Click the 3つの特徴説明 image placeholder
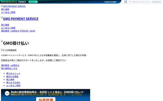163x101 pixels. pos(9,50)
